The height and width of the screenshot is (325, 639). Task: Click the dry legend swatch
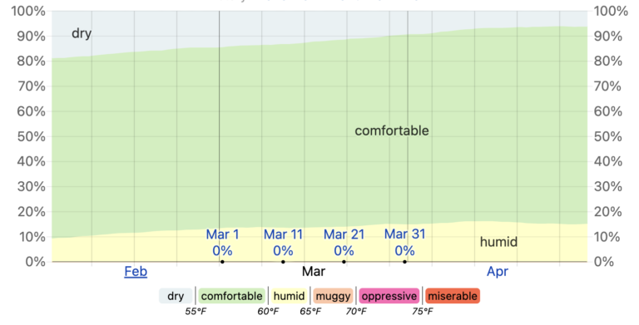[x=176, y=296]
